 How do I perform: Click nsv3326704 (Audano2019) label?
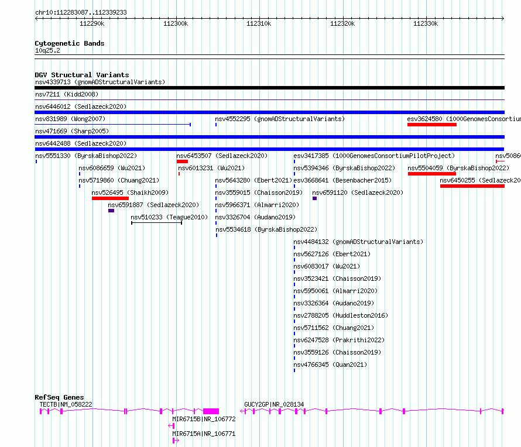point(255,217)
